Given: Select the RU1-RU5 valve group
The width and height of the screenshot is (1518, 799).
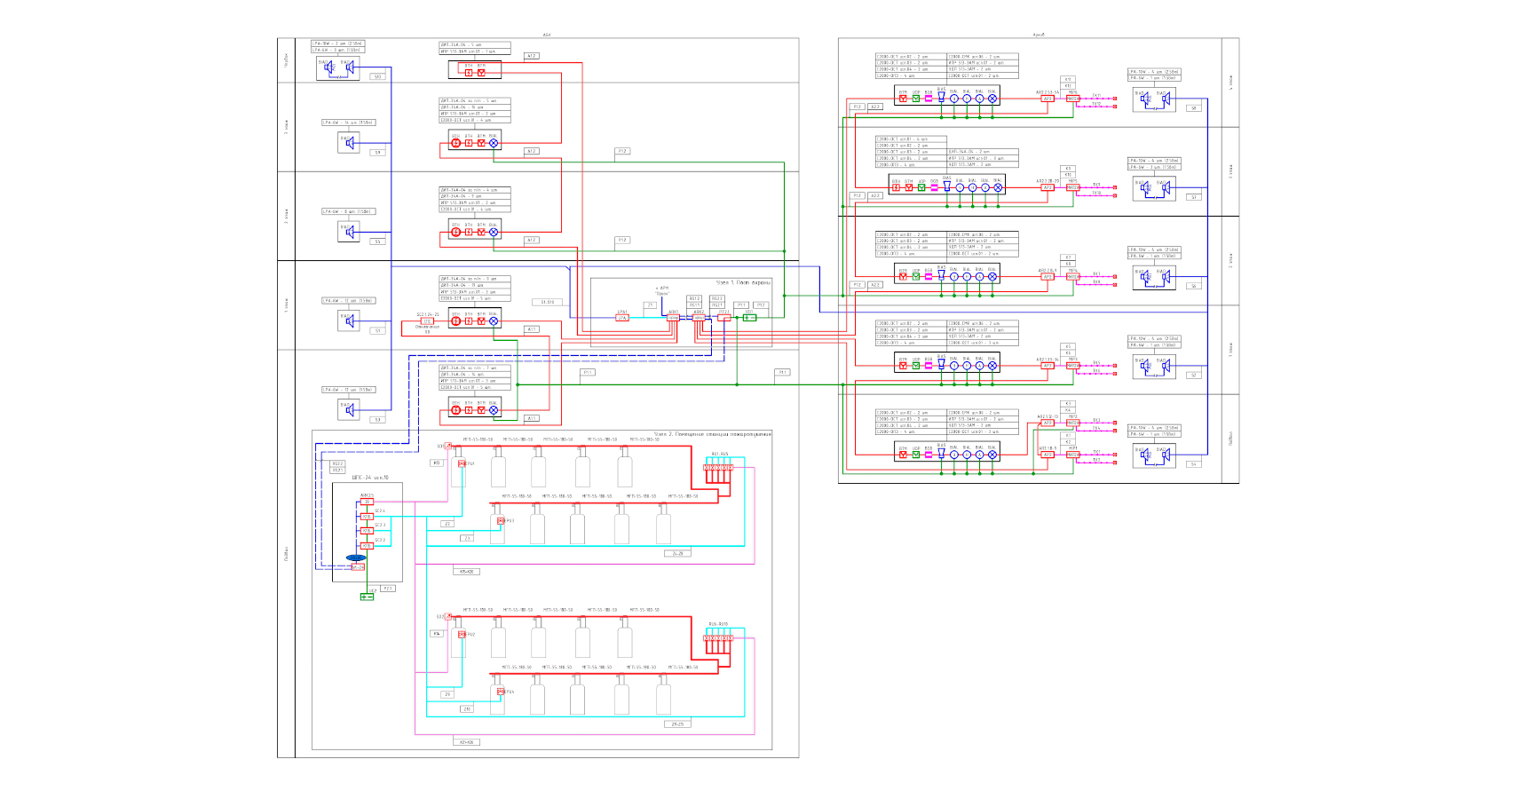Looking at the screenshot, I should tap(718, 468).
